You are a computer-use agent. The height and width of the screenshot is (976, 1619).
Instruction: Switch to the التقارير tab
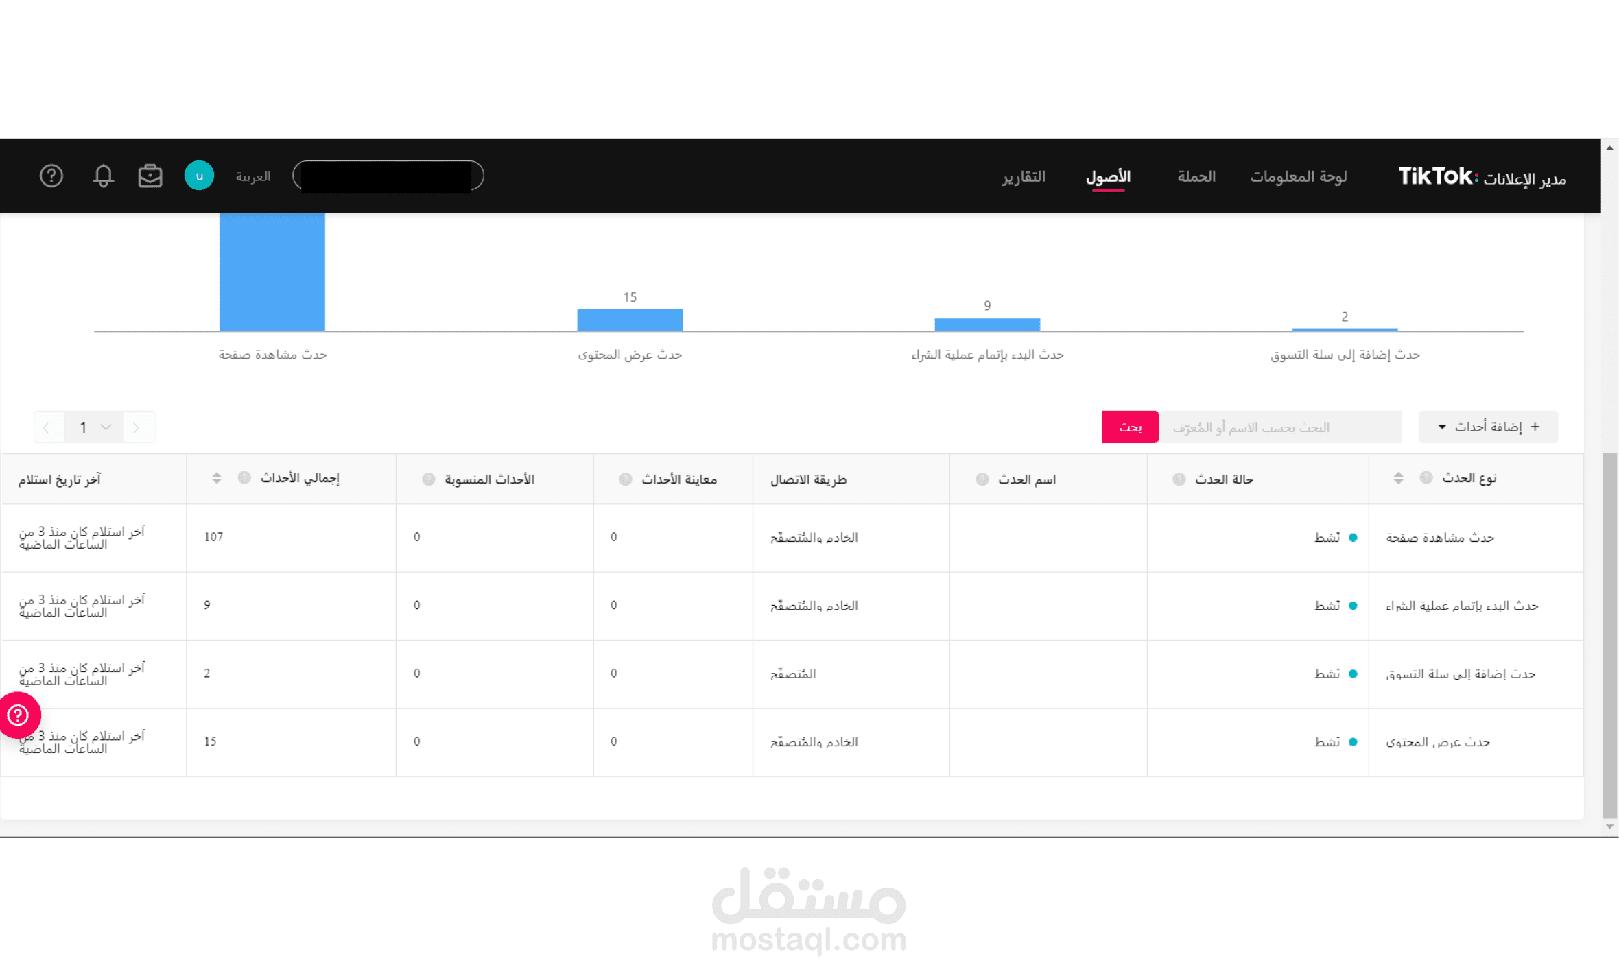[1023, 177]
